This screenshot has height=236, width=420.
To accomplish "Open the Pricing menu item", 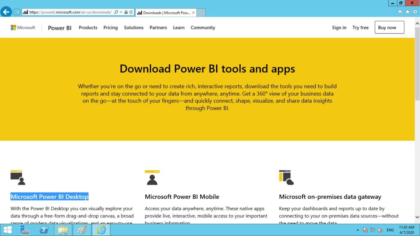I will point(110,27).
